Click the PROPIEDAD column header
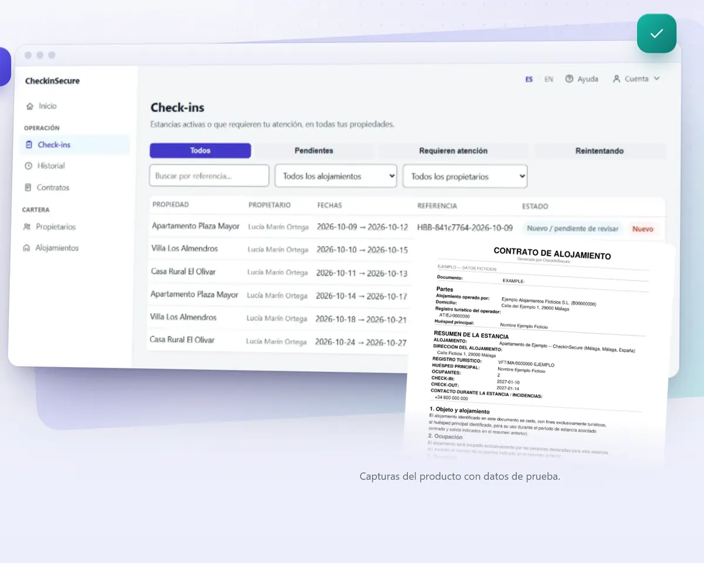 [171, 205]
